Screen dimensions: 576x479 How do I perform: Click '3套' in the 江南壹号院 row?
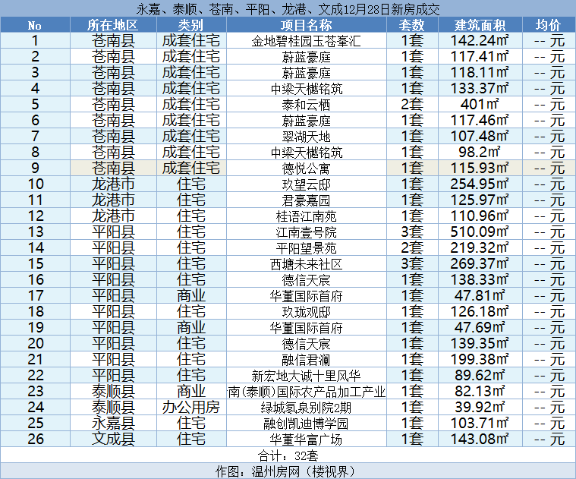coord(412,232)
